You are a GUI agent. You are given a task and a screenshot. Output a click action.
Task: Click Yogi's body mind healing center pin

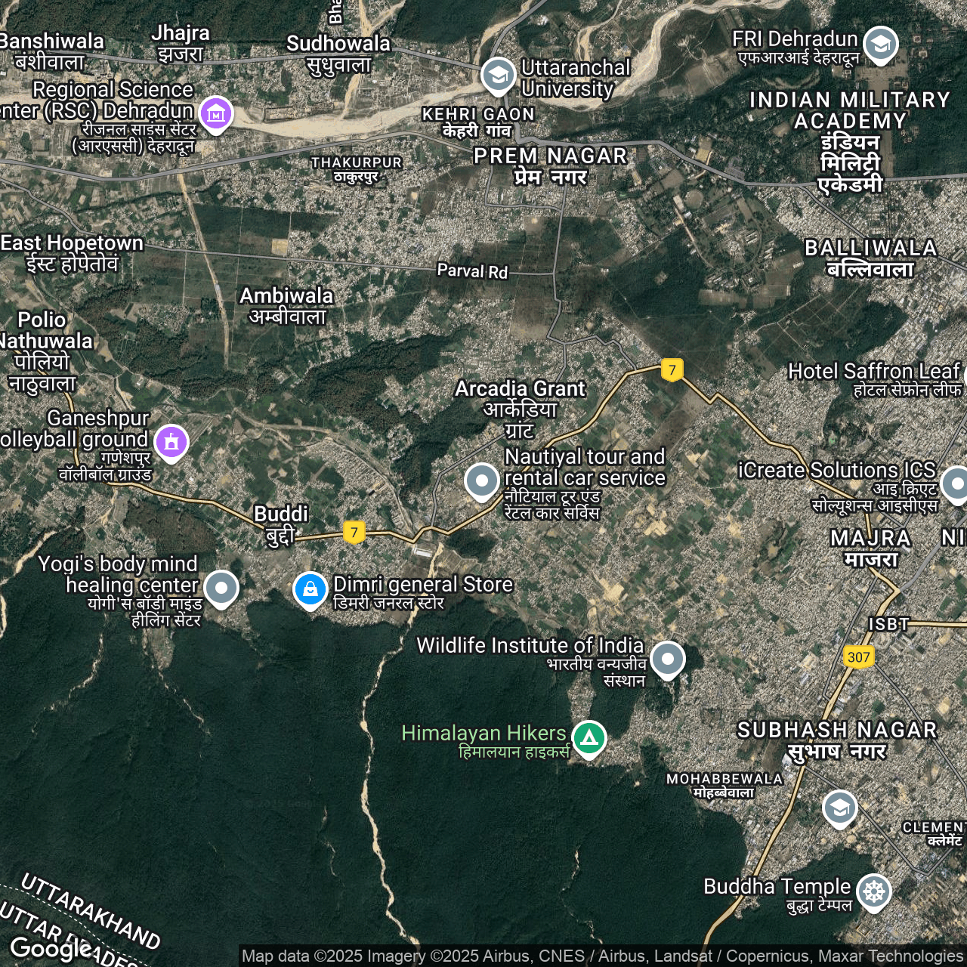(221, 587)
